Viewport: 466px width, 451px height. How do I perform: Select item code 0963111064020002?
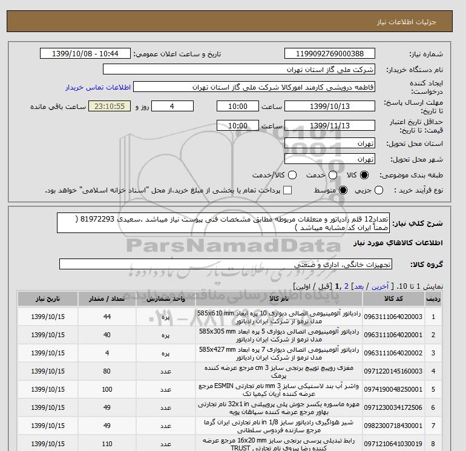pyautogui.click(x=393, y=353)
